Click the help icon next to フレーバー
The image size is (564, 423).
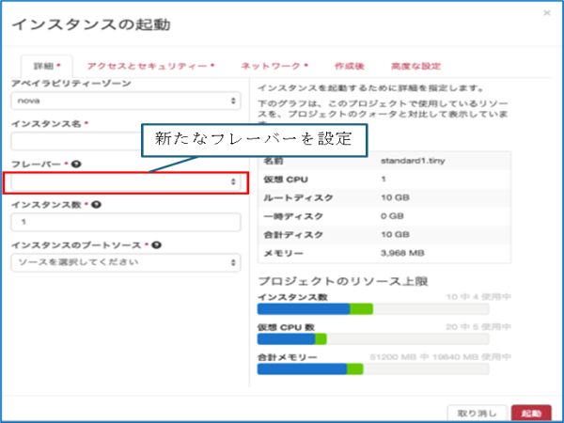click(76, 164)
